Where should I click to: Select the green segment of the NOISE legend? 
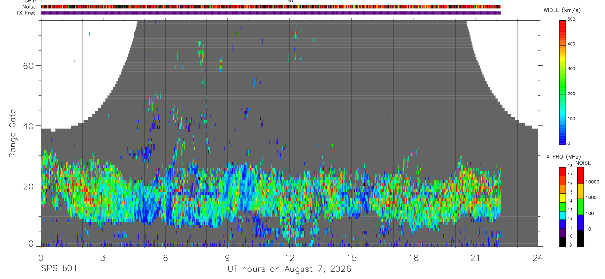pos(580,206)
